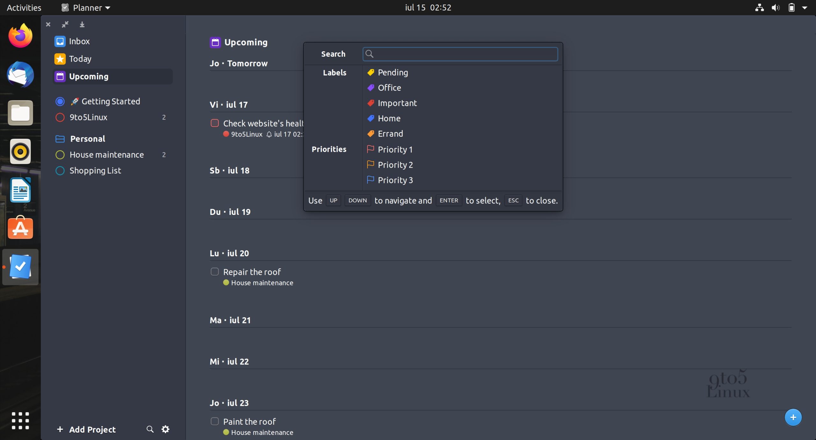Open the system status menu chevron
Screen dimensions: 816x440
(x=805, y=8)
